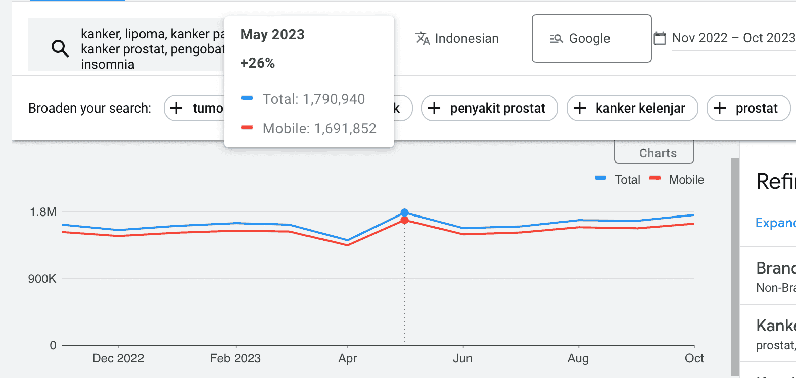Click the plus icon on the tumor chip

pyautogui.click(x=176, y=108)
